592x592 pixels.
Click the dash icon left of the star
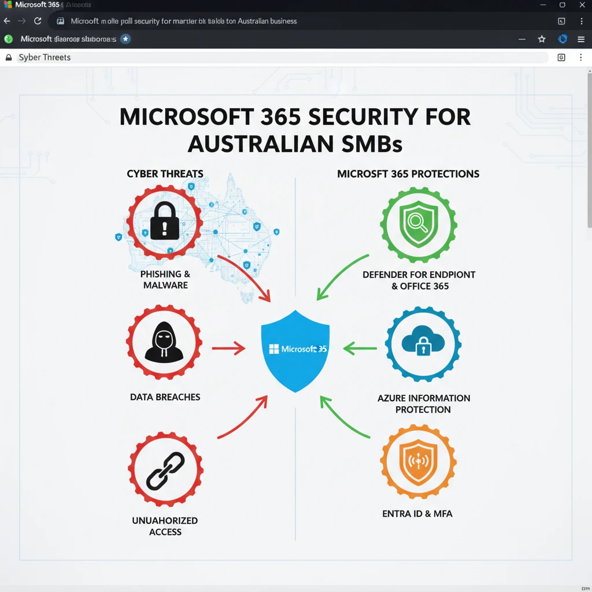tap(522, 39)
